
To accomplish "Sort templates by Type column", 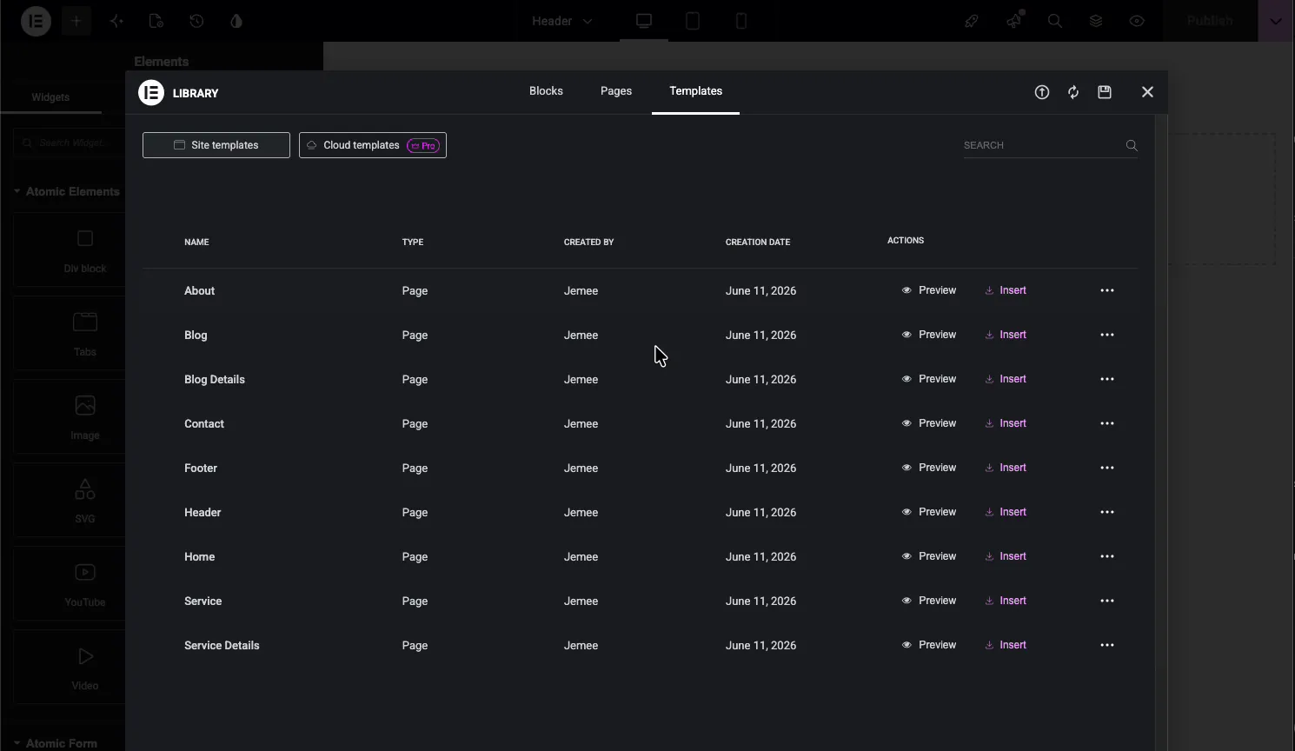I will tap(413, 242).
